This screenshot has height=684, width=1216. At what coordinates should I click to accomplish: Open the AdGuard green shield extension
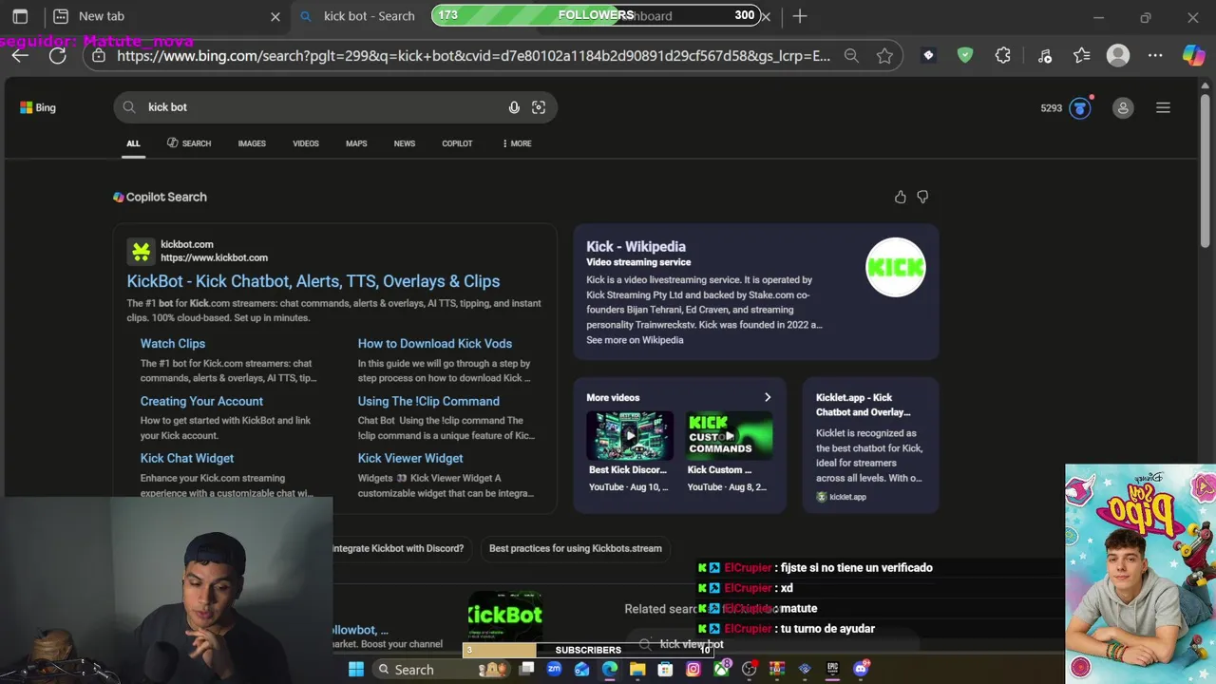(x=965, y=56)
